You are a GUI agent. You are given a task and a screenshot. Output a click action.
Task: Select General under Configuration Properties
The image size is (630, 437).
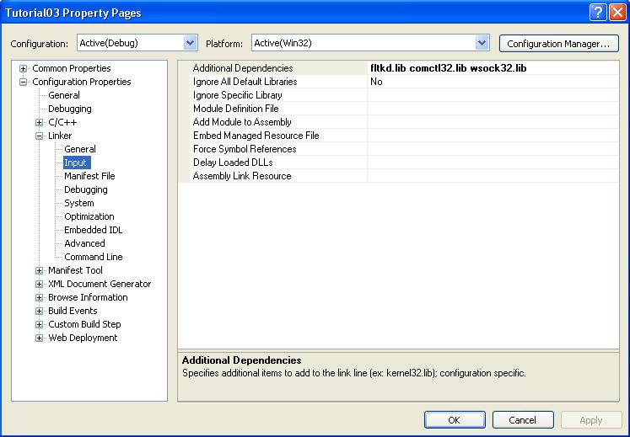click(64, 95)
